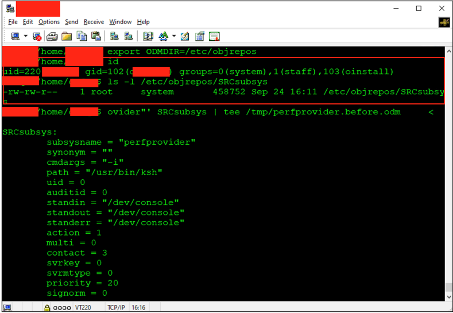Click the disconnect session icon

(37, 36)
